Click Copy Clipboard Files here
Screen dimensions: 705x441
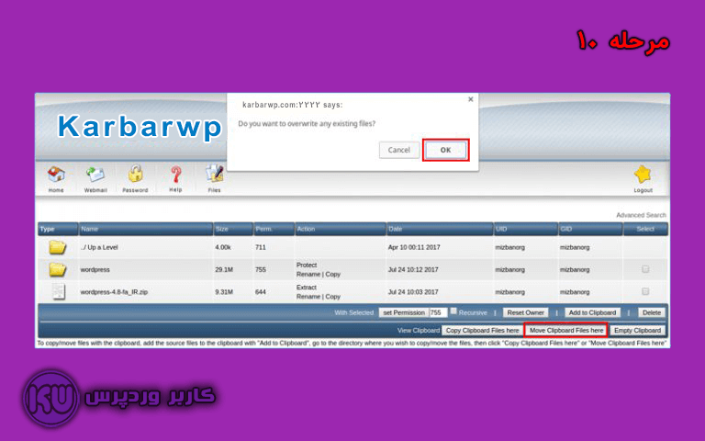tap(482, 331)
